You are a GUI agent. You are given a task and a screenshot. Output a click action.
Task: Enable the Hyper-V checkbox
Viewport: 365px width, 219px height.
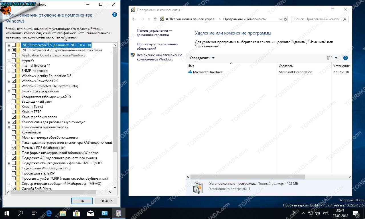(14, 60)
